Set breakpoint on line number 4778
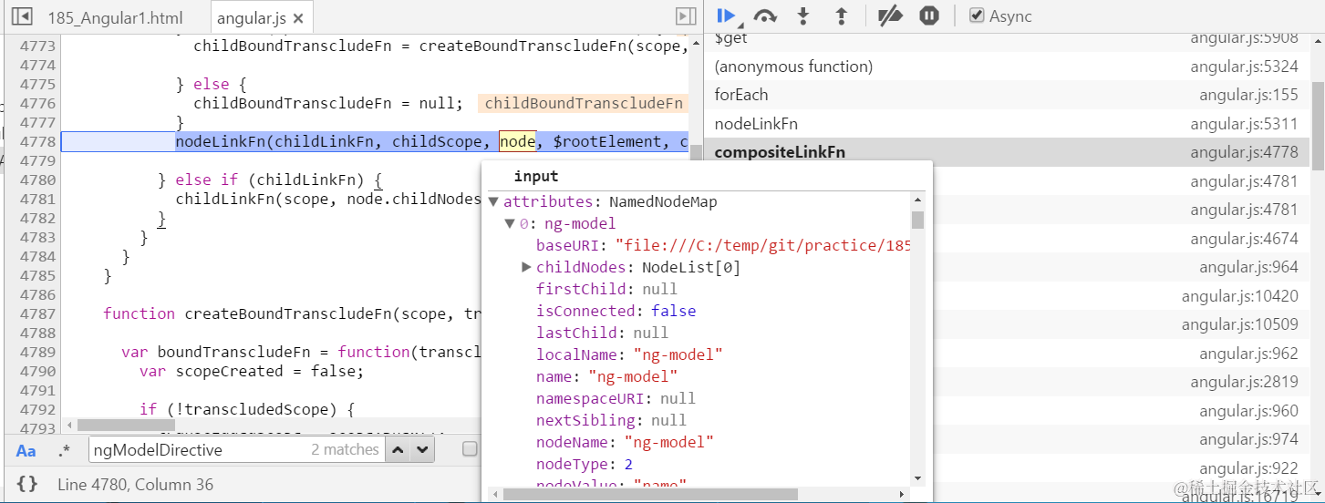The height and width of the screenshot is (503, 1325). 36,141
